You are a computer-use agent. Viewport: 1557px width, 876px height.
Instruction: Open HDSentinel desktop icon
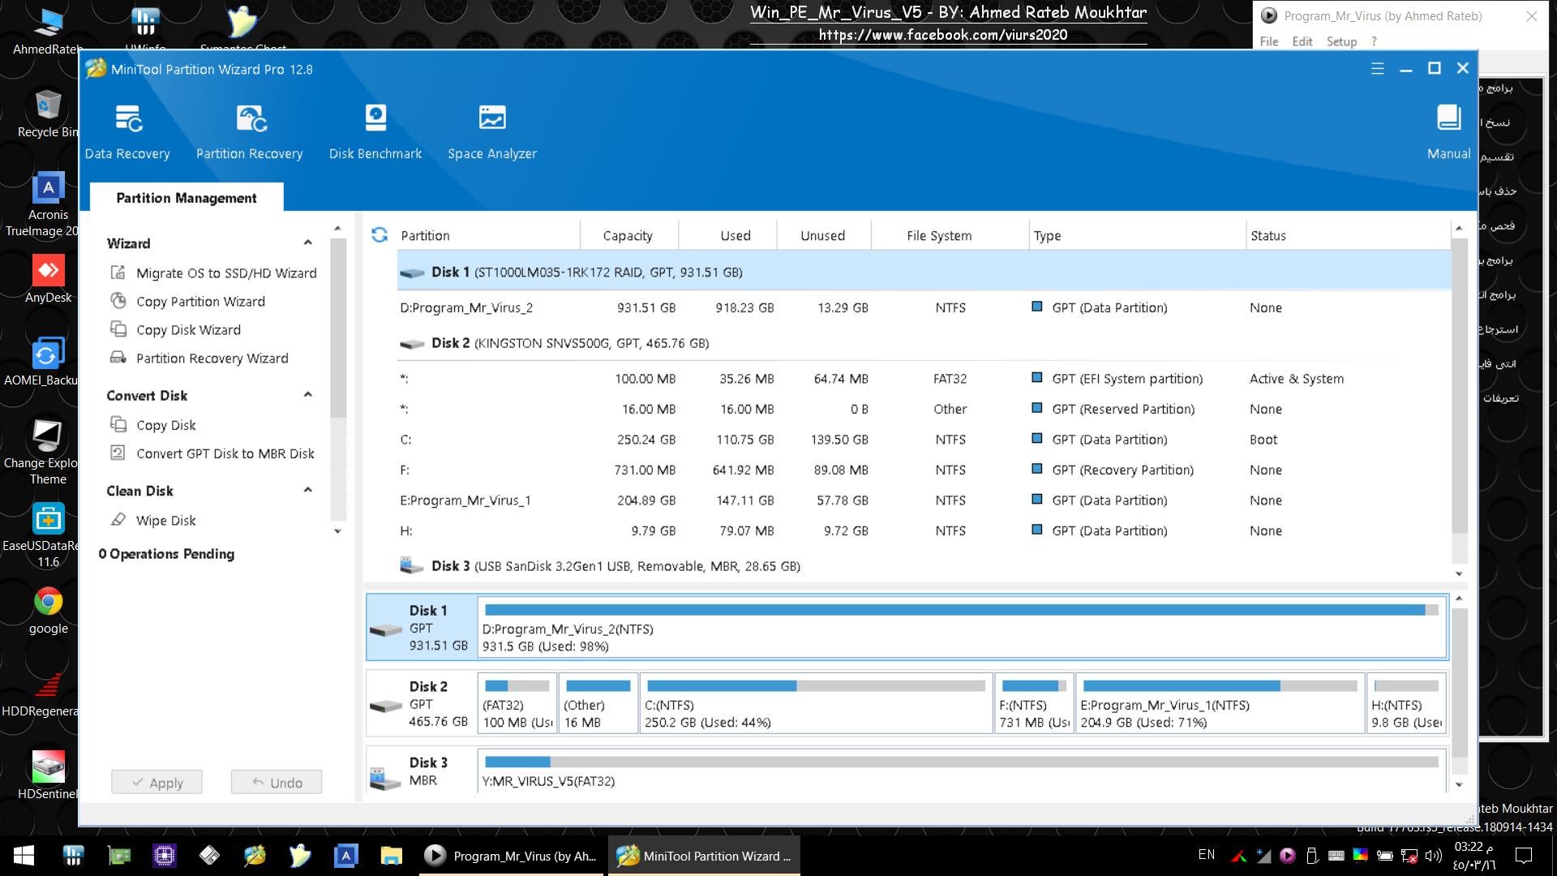tap(48, 776)
